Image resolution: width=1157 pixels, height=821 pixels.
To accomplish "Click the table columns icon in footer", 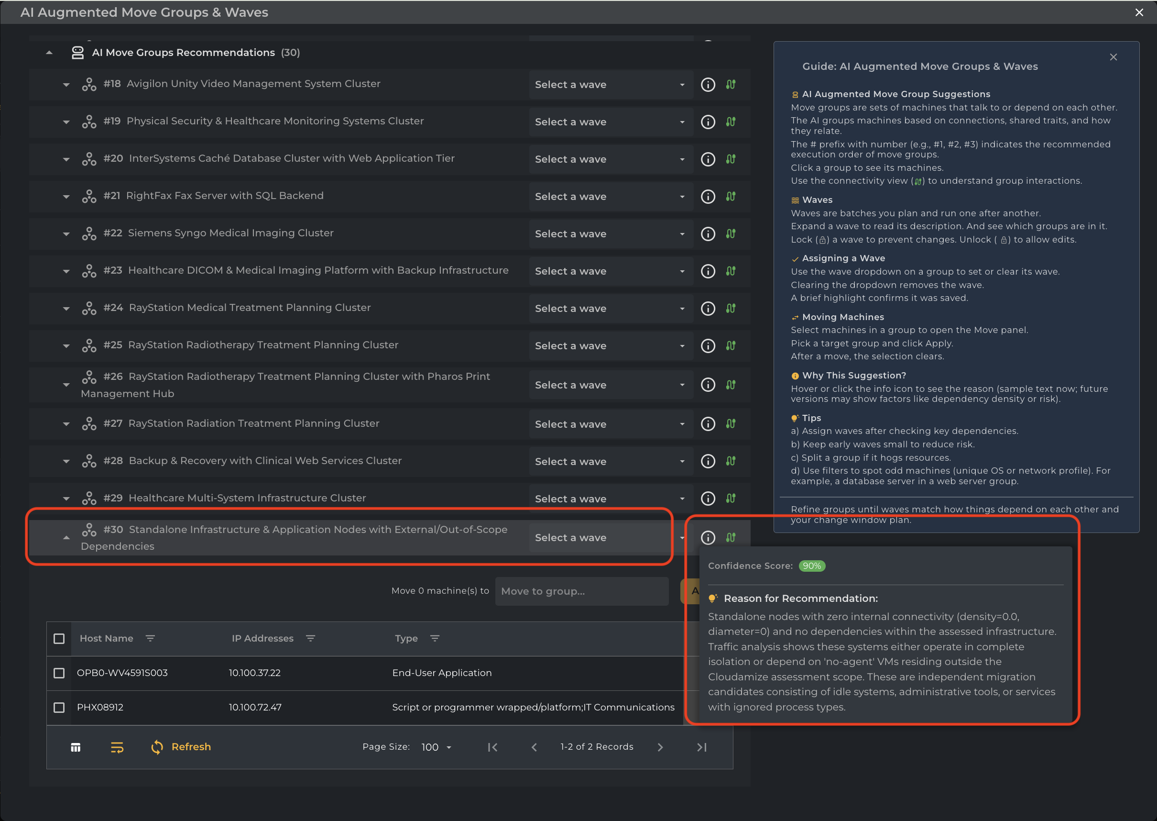I will (76, 747).
